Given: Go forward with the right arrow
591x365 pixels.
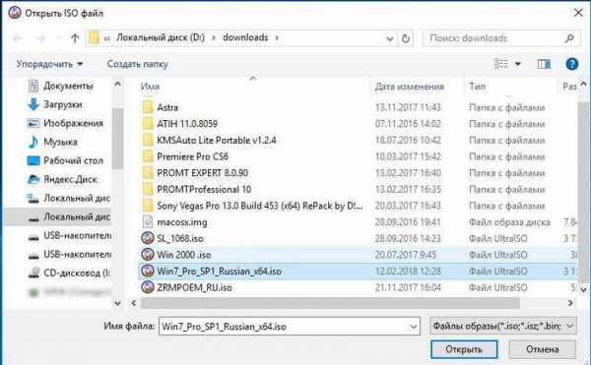Looking at the screenshot, I should (x=40, y=38).
